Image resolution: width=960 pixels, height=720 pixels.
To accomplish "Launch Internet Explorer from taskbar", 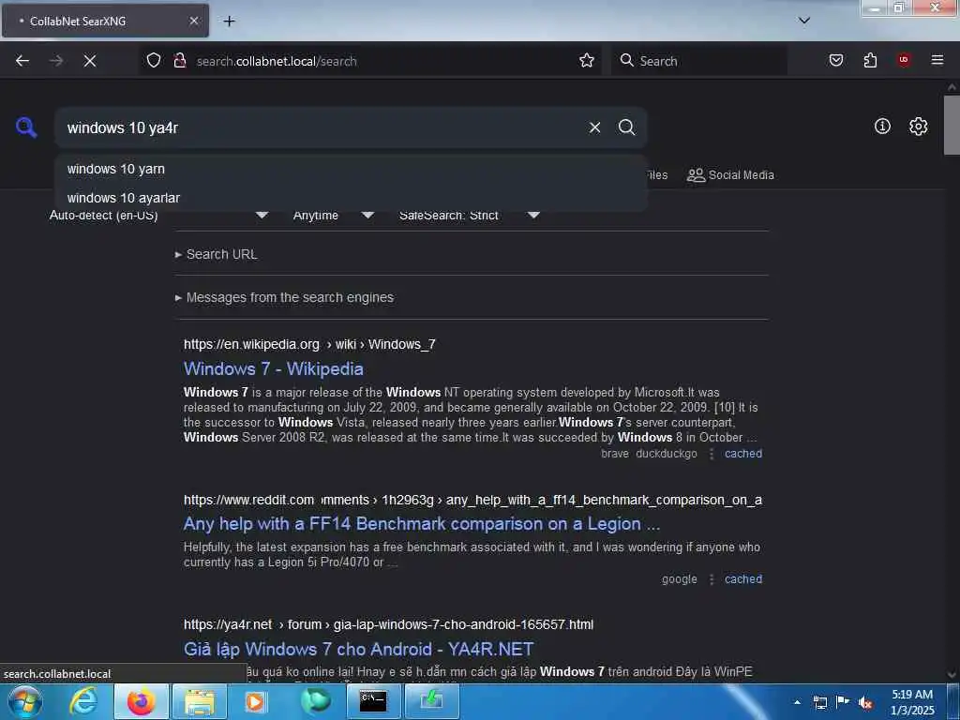I will (x=82, y=701).
